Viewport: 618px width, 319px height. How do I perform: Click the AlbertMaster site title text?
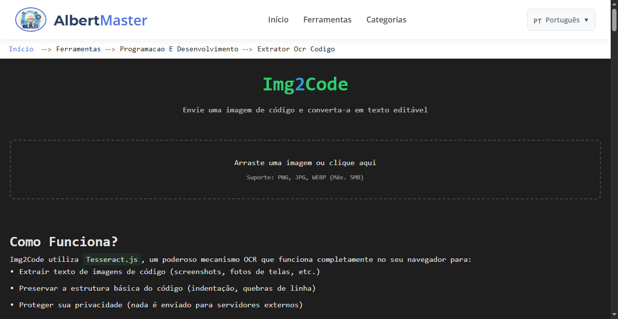pos(101,20)
